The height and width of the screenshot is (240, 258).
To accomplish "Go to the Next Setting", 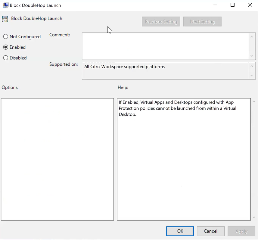I will [202, 22].
